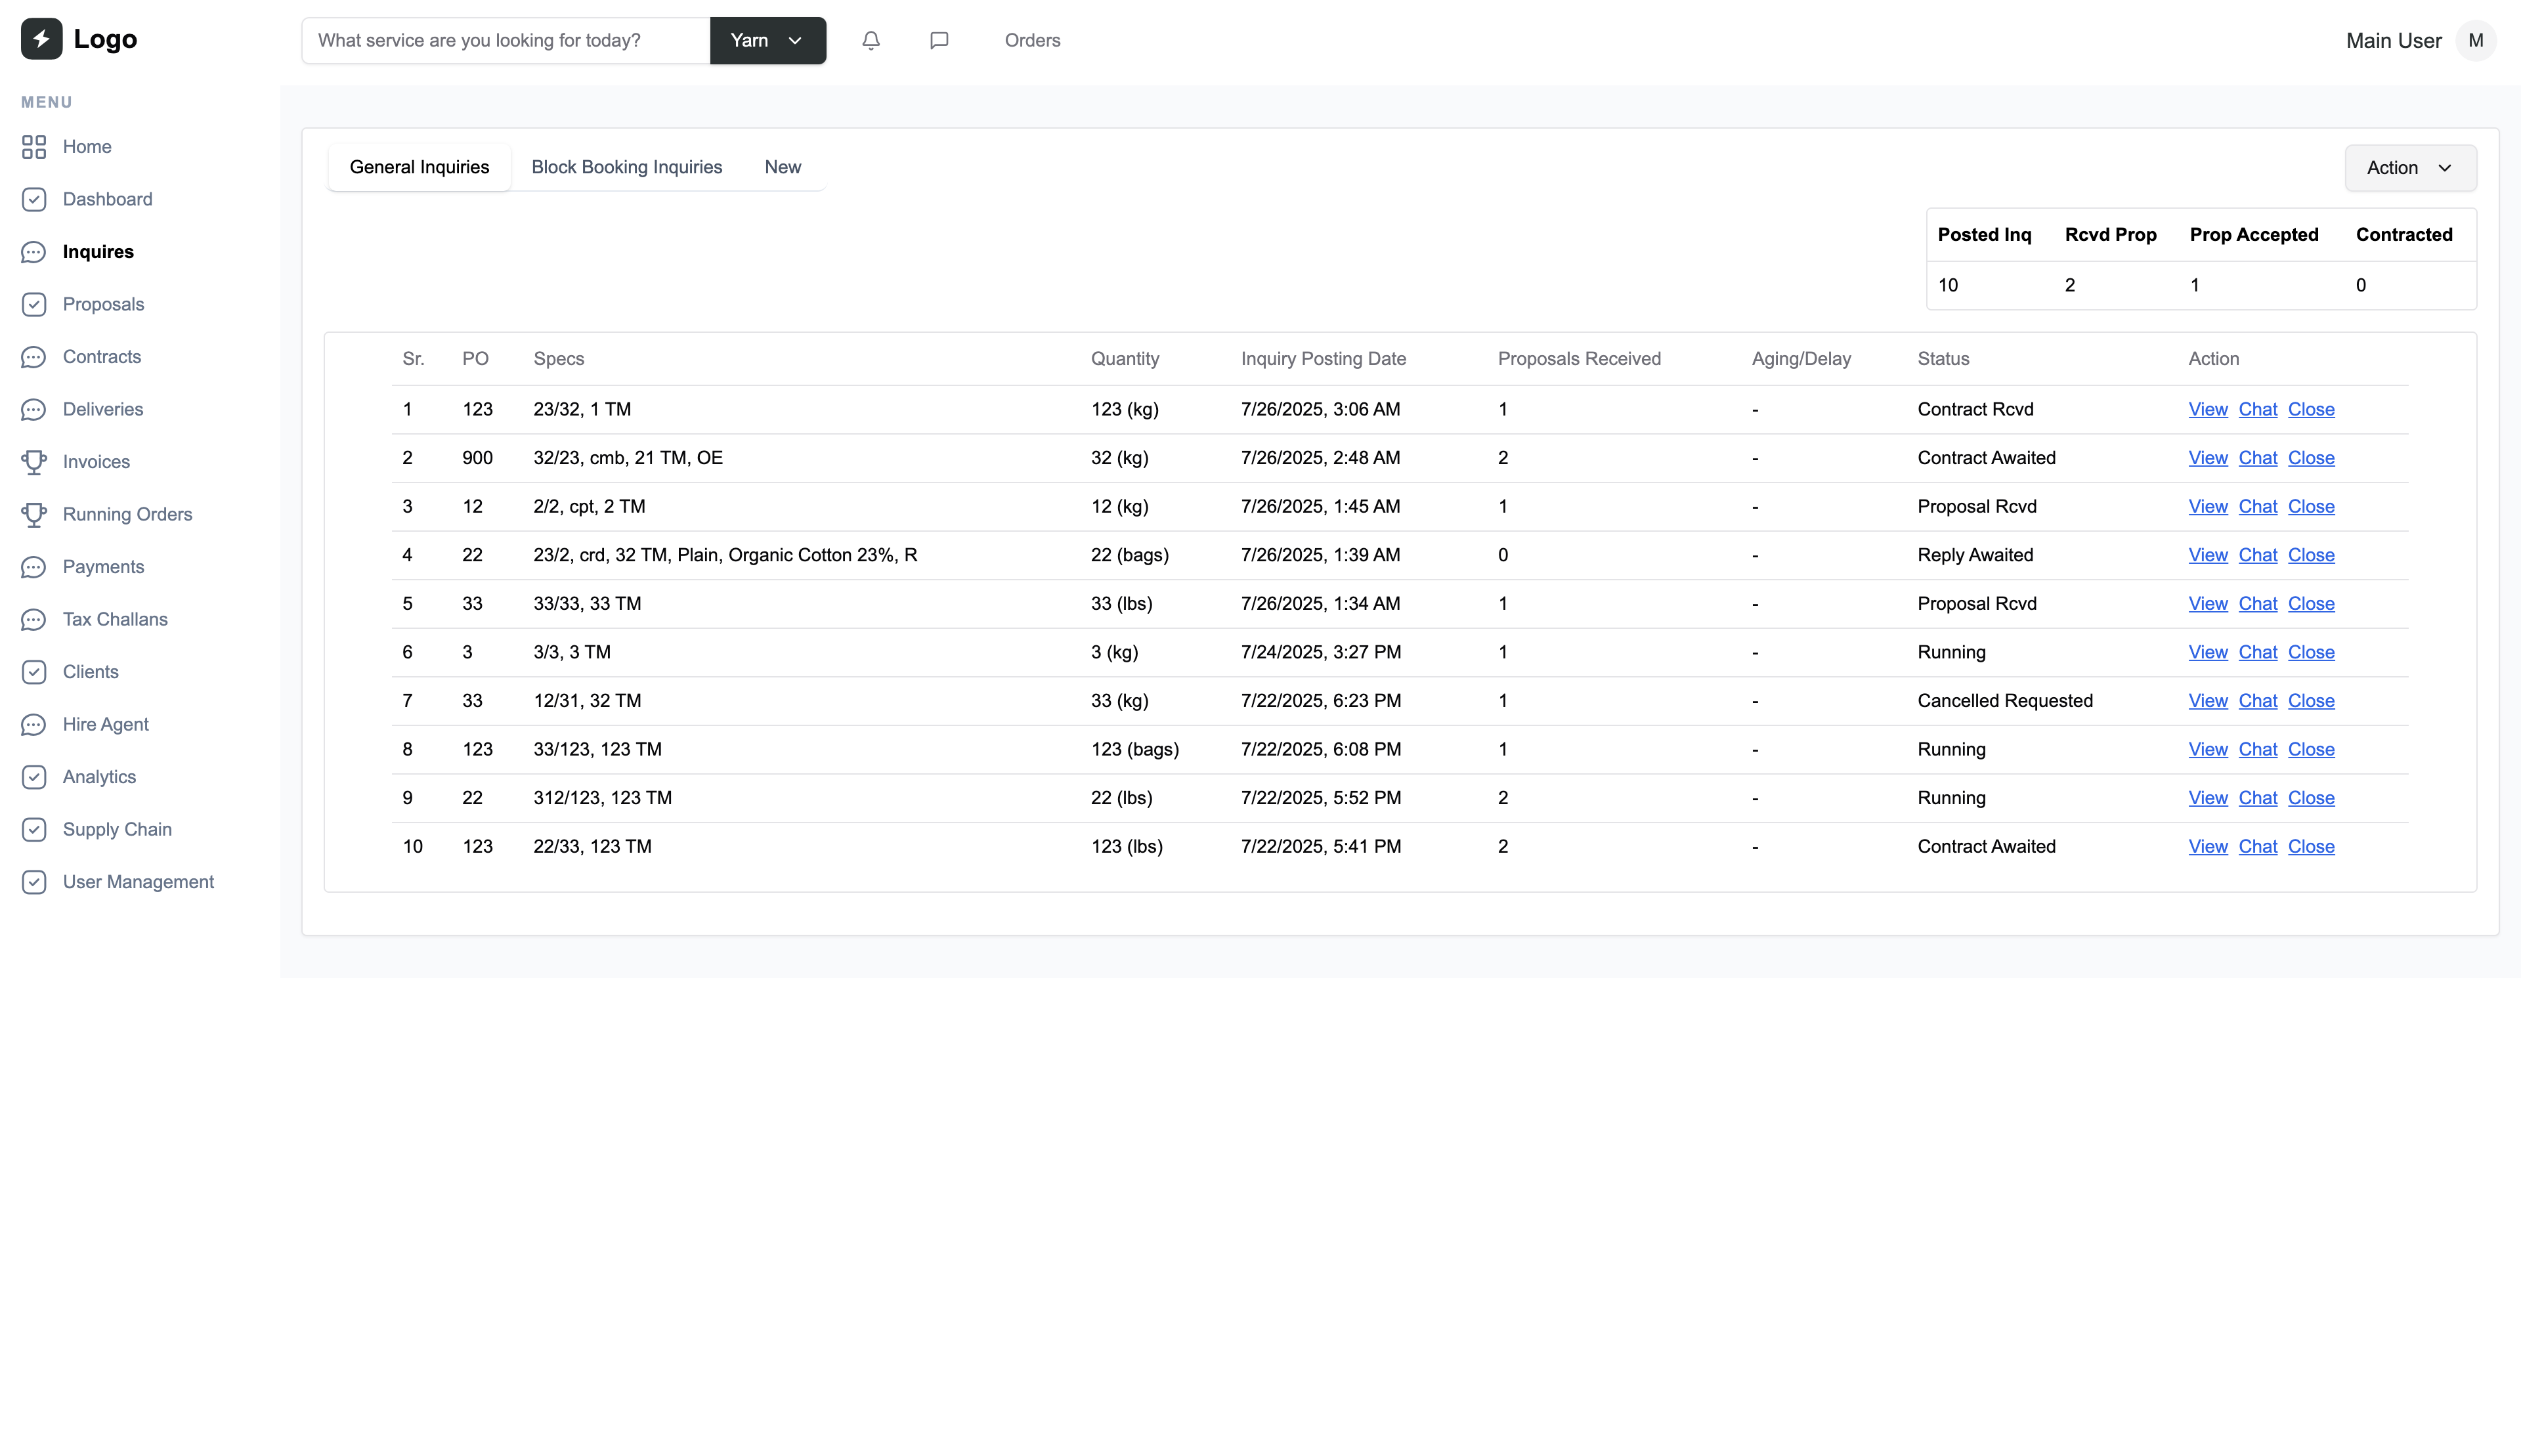This screenshot has width=2521, height=1456.
Task: Click the service search input field
Action: (x=506, y=40)
